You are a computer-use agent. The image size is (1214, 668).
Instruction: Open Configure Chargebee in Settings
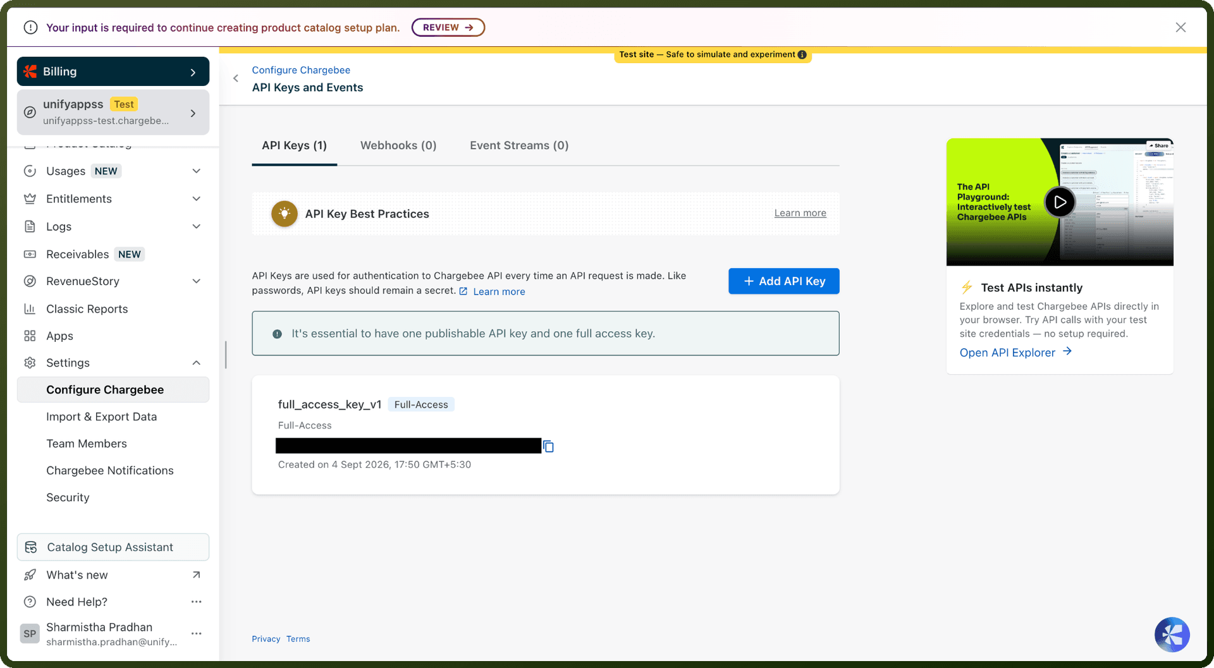coord(113,390)
